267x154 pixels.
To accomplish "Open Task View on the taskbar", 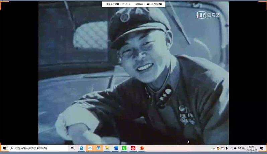I will point(72,148).
